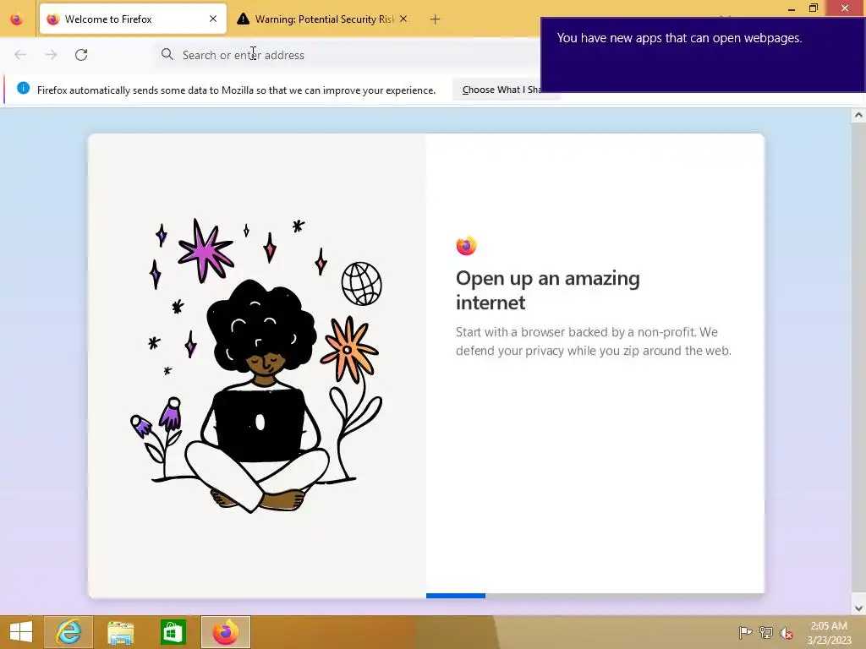Switch to the Welcome to Firefox tab
The width and height of the screenshot is (866, 649).
point(133,19)
